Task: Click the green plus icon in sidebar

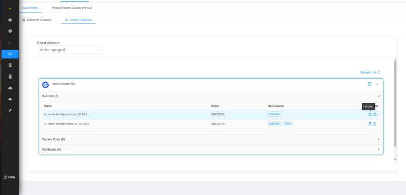Action: tap(10, 9)
